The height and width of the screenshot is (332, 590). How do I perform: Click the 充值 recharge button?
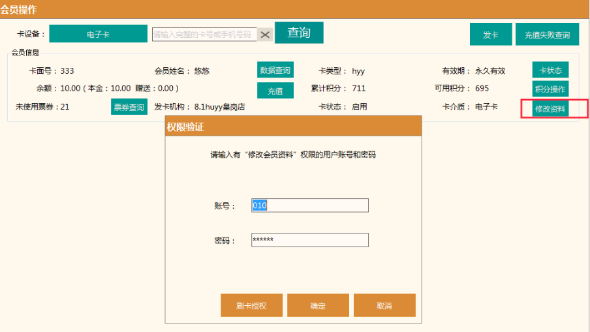[x=275, y=91]
